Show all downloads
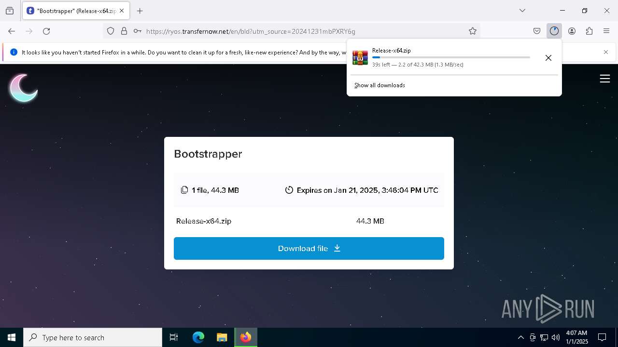Viewport: 618px width, 347px height. tap(379, 85)
